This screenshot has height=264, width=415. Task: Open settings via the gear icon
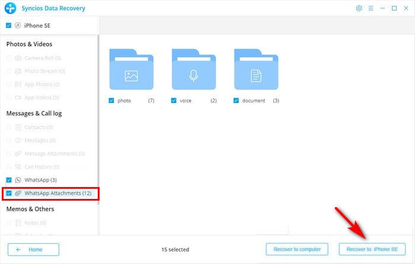click(359, 8)
